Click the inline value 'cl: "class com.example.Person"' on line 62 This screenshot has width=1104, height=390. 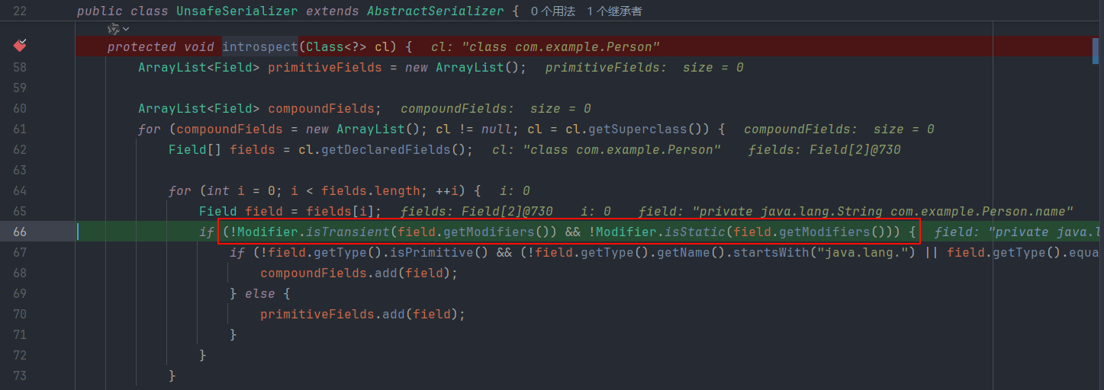click(x=607, y=149)
